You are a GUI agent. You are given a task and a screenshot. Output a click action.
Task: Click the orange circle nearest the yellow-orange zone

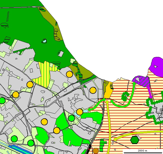coord(93,90)
